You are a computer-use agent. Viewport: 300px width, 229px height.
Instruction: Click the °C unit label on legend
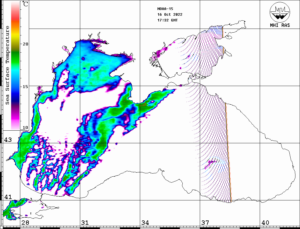click(x=25, y=4)
